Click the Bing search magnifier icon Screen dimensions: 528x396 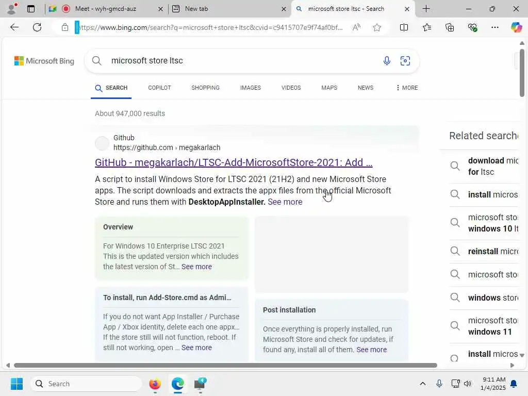tap(96, 61)
